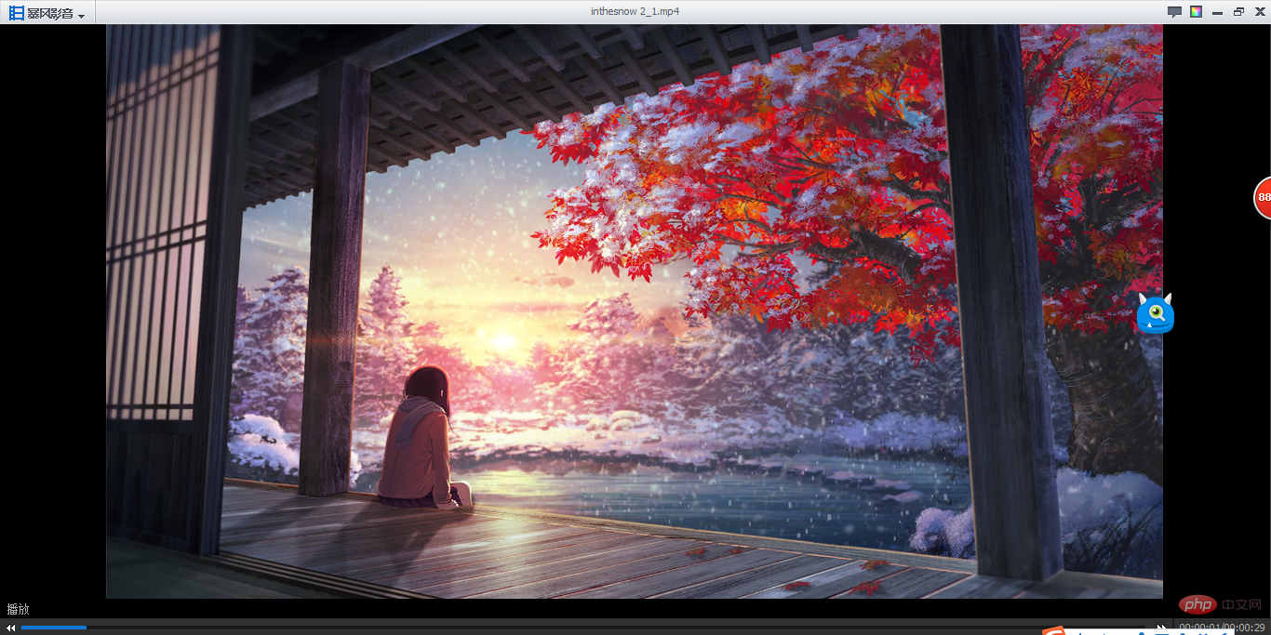Click the blue played portion of progress bar
1271x635 pixels.
pos(53,628)
